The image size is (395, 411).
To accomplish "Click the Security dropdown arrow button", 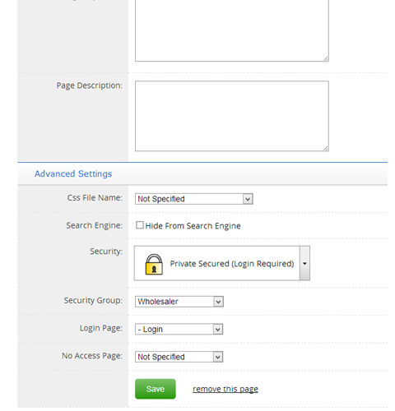I will click(304, 263).
